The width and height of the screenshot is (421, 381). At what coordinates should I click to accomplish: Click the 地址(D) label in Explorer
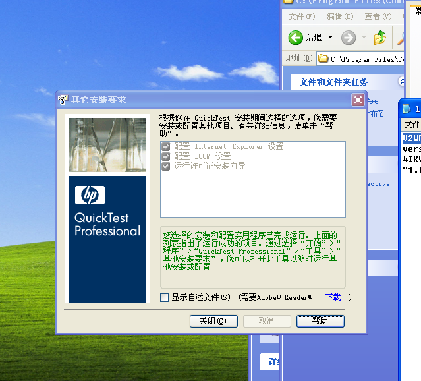pyautogui.click(x=299, y=58)
